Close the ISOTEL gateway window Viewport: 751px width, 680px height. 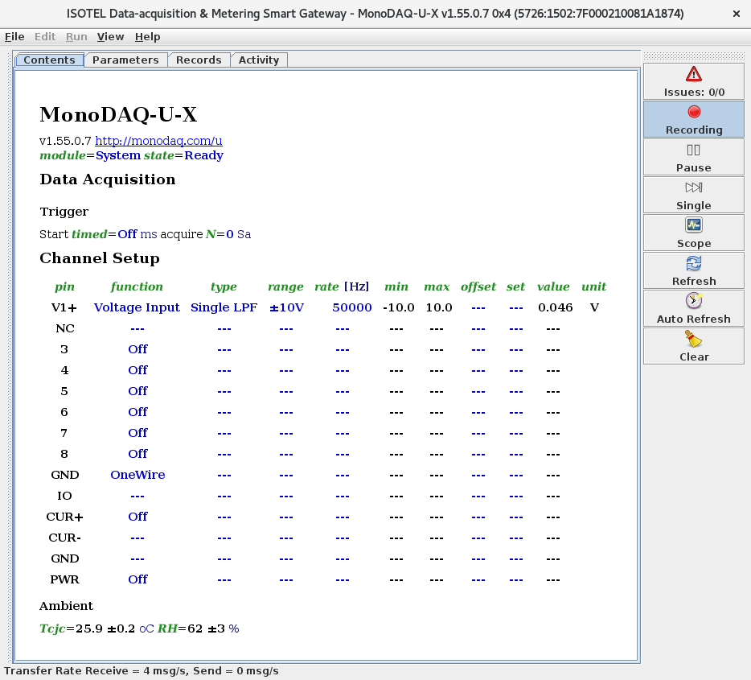pos(737,14)
